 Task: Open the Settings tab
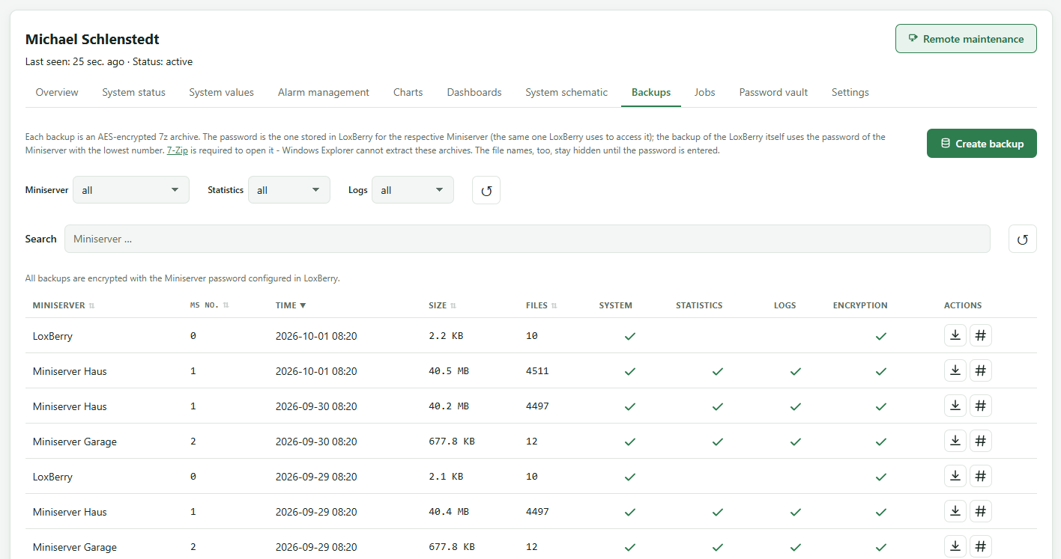pos(850,92)
